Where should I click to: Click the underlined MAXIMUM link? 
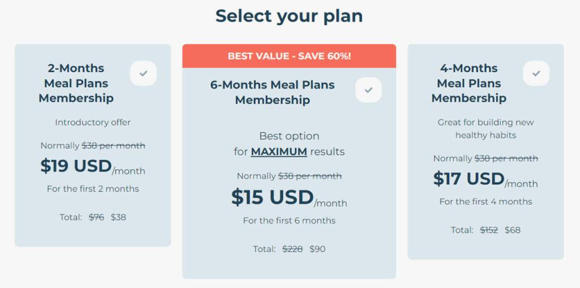tap(279, 152)
